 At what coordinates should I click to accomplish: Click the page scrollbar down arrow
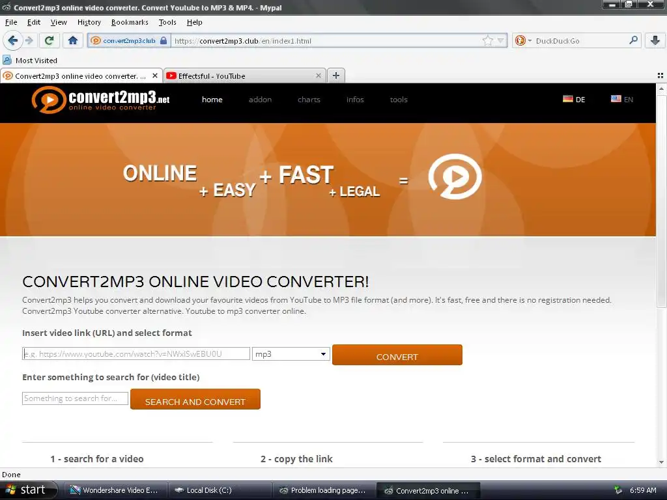(661, 462)
